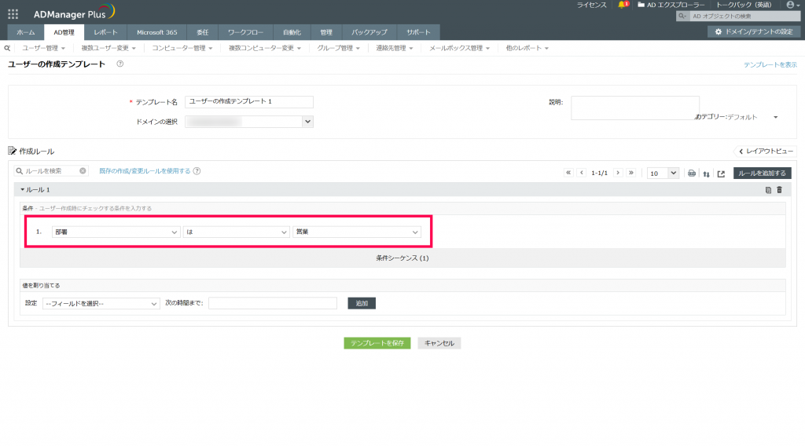Go to last page of rules
Image resolution: width=805 pixels, height=446 pixels.
pyautogui.click(x=631, y=173)
